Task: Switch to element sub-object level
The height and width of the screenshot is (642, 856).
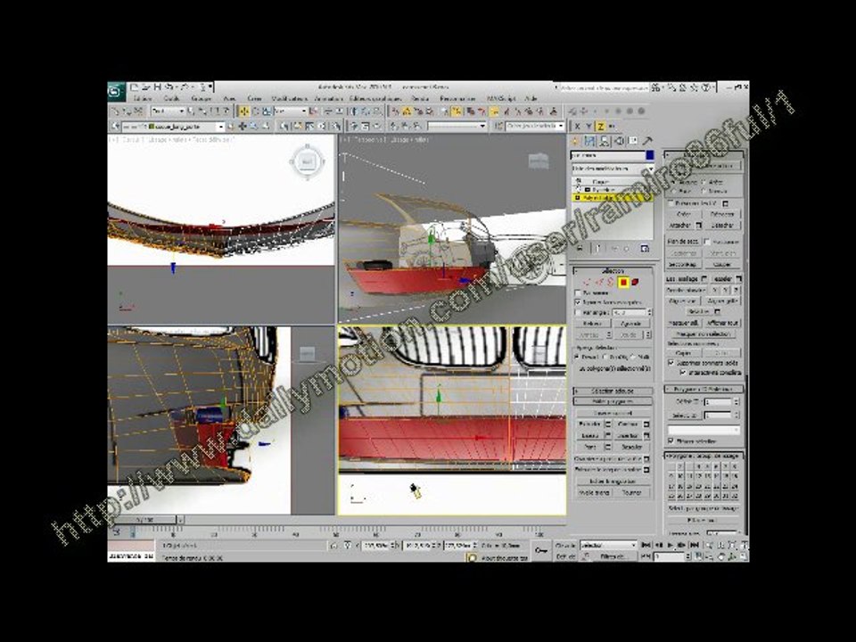Action: (635, 283)
